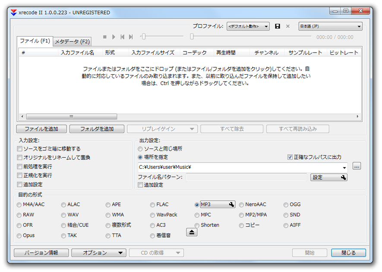Viewport: 382px width, 272px height.
Task: Open the profile dropdown (デフォルト動作)
Action: pos(248,26)
